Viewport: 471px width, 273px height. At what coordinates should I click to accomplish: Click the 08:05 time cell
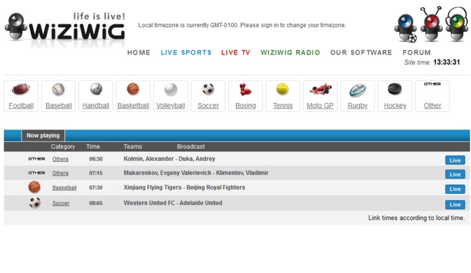pyautogui.click(x=96, y=203)
